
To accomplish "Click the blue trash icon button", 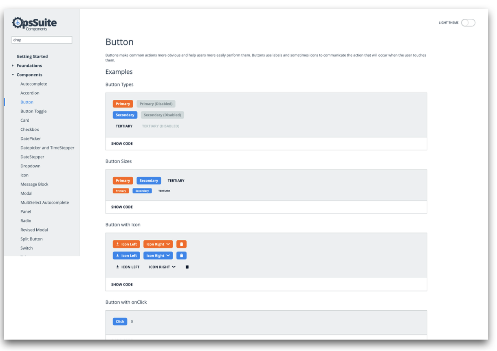I will point(181,256).
